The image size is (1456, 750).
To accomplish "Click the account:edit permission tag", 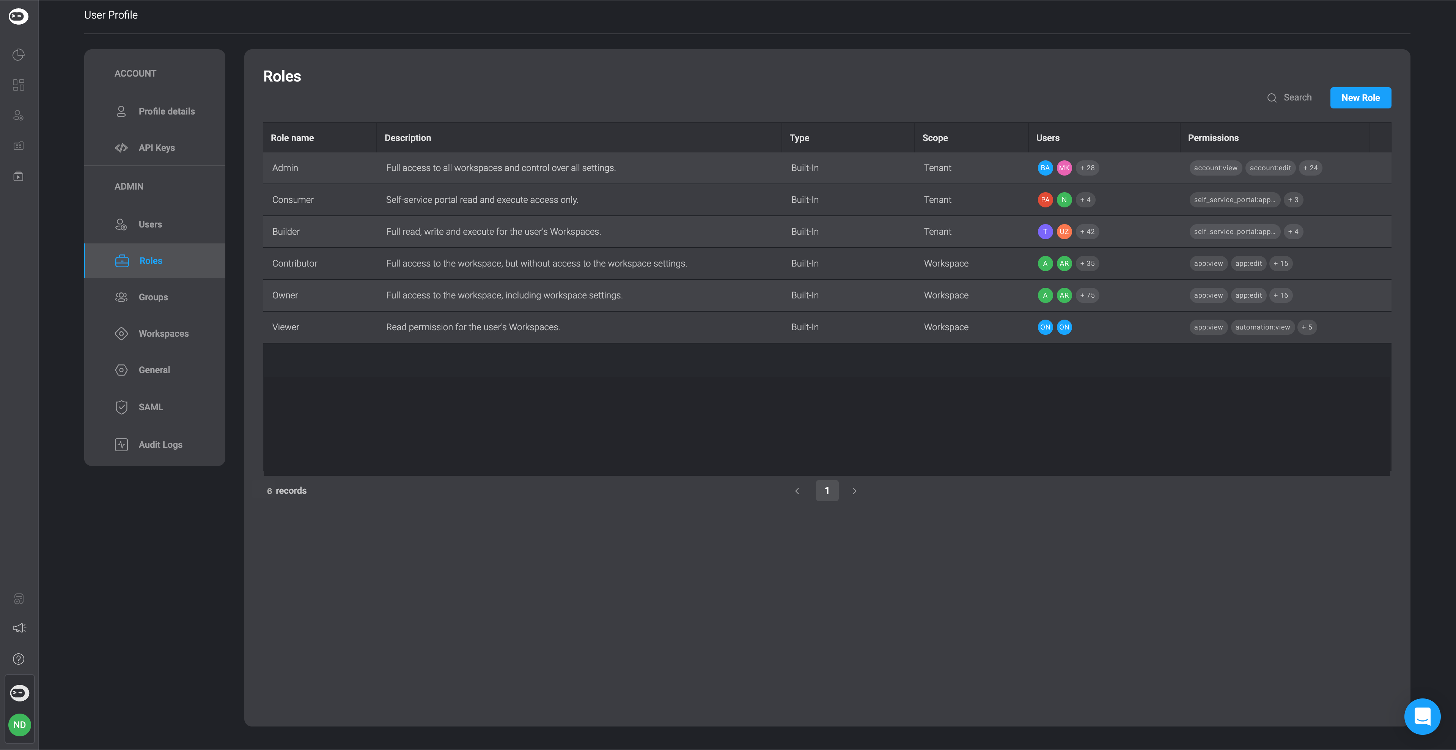I will tap(1270, 168).
